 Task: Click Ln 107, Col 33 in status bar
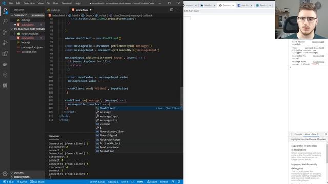tap(97, 182)
